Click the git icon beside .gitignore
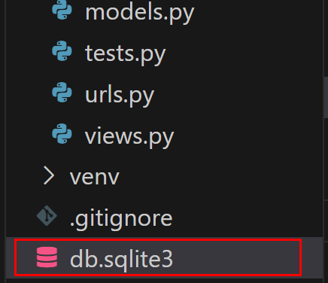This screenshot has width=328, height=283. 47,216
